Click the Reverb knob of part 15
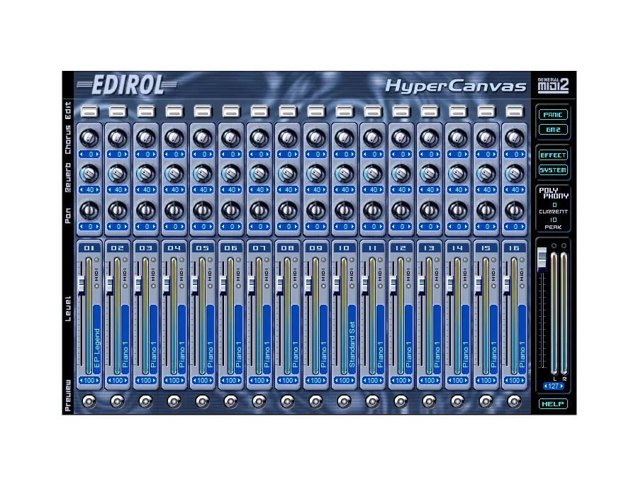The width and height of the screenshot is (638, 487). click(x=486, y=174)
